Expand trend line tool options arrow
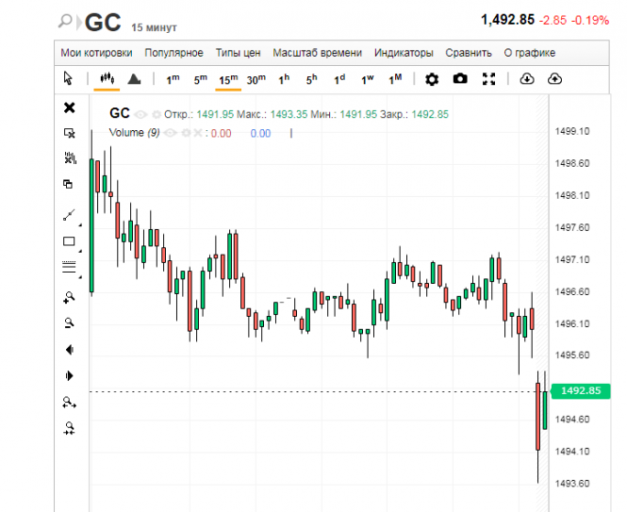This screenshot has height=512, width=627. click(80, 225)
